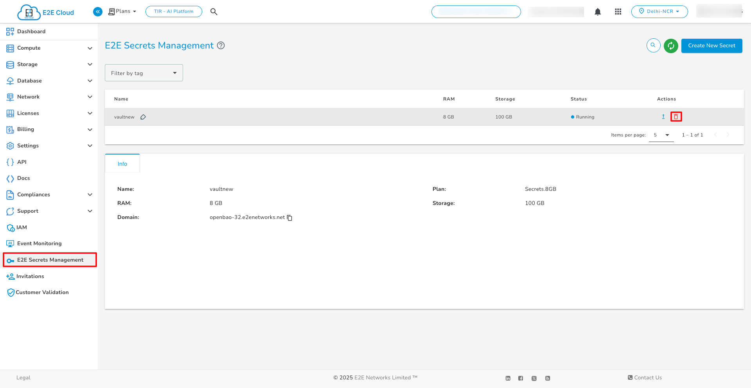The width and height of the screenshot is (751, 388).
Task: Click next page arrow in paginator
Action: pyautogui.click(x=728, y=135)
